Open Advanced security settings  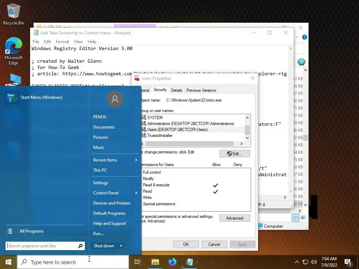click(235, 218)
